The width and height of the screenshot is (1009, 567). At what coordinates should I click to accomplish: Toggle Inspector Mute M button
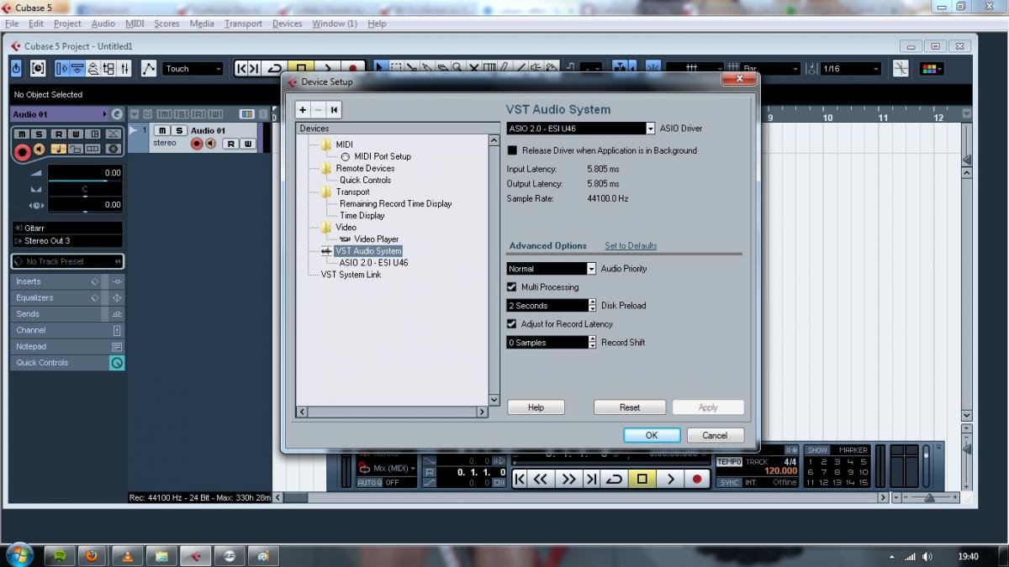[x=21, y=134]
